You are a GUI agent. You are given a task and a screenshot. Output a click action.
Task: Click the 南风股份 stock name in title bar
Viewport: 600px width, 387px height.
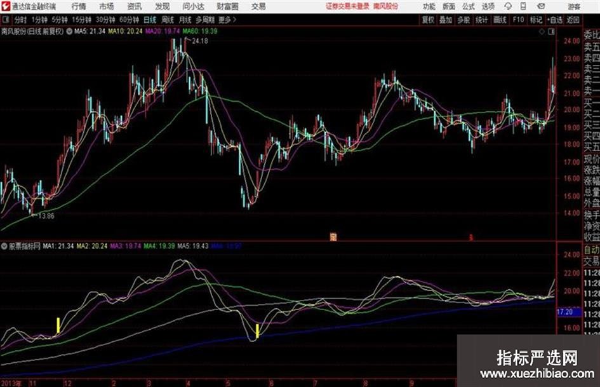click(386, 6)
